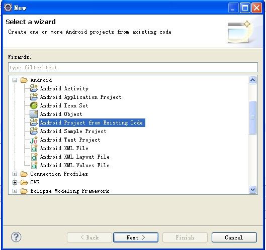This screenshot has height=250, width=266.
Task: Expand the CVS node
Action: pos(15,182)
